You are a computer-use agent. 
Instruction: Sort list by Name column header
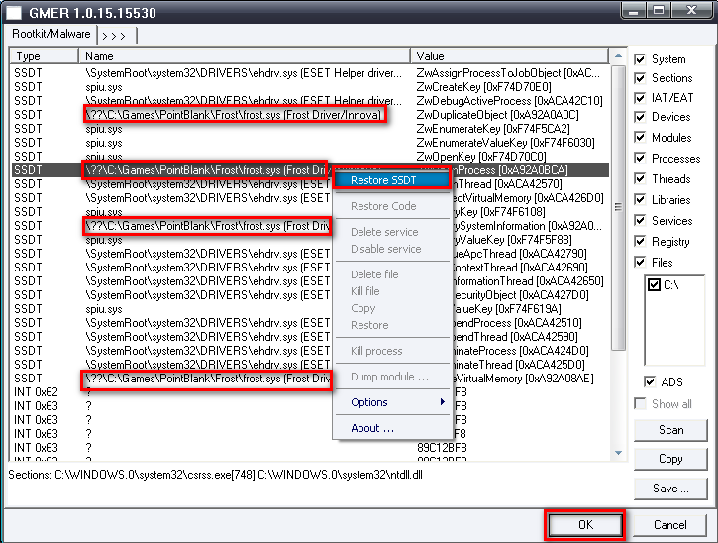tap(244, 56)
